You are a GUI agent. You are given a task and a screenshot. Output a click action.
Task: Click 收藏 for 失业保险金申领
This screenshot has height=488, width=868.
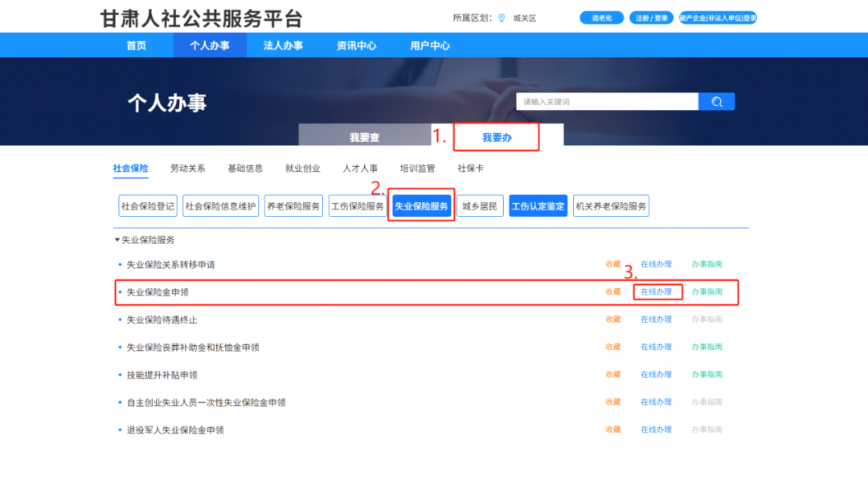(x=612, y=292)
